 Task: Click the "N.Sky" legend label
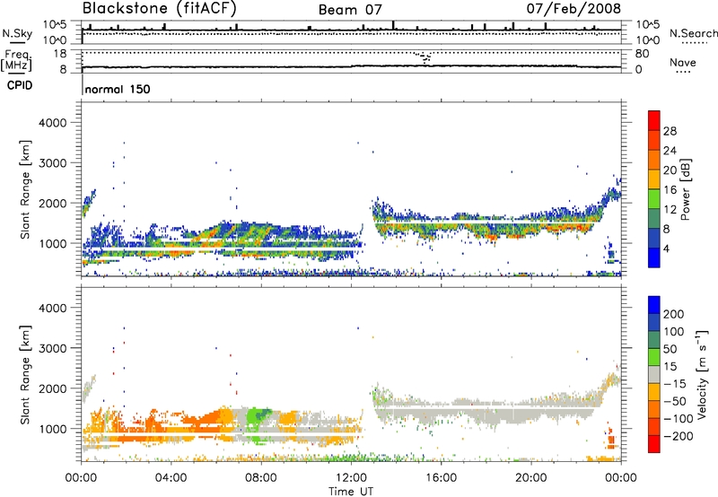17,33
